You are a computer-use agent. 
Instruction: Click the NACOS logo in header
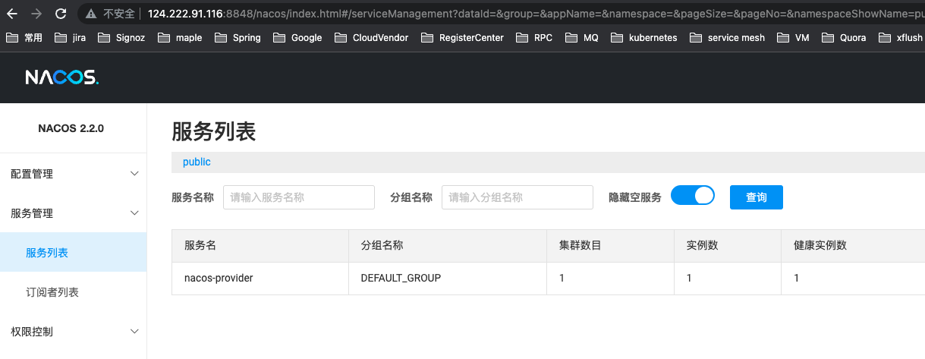[61, 77]
